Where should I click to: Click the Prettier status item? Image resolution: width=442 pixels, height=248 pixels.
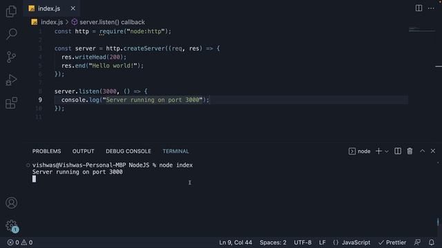392,242
